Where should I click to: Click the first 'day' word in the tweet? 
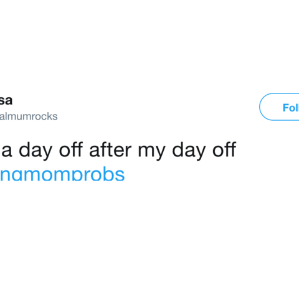tap(36, 151)
